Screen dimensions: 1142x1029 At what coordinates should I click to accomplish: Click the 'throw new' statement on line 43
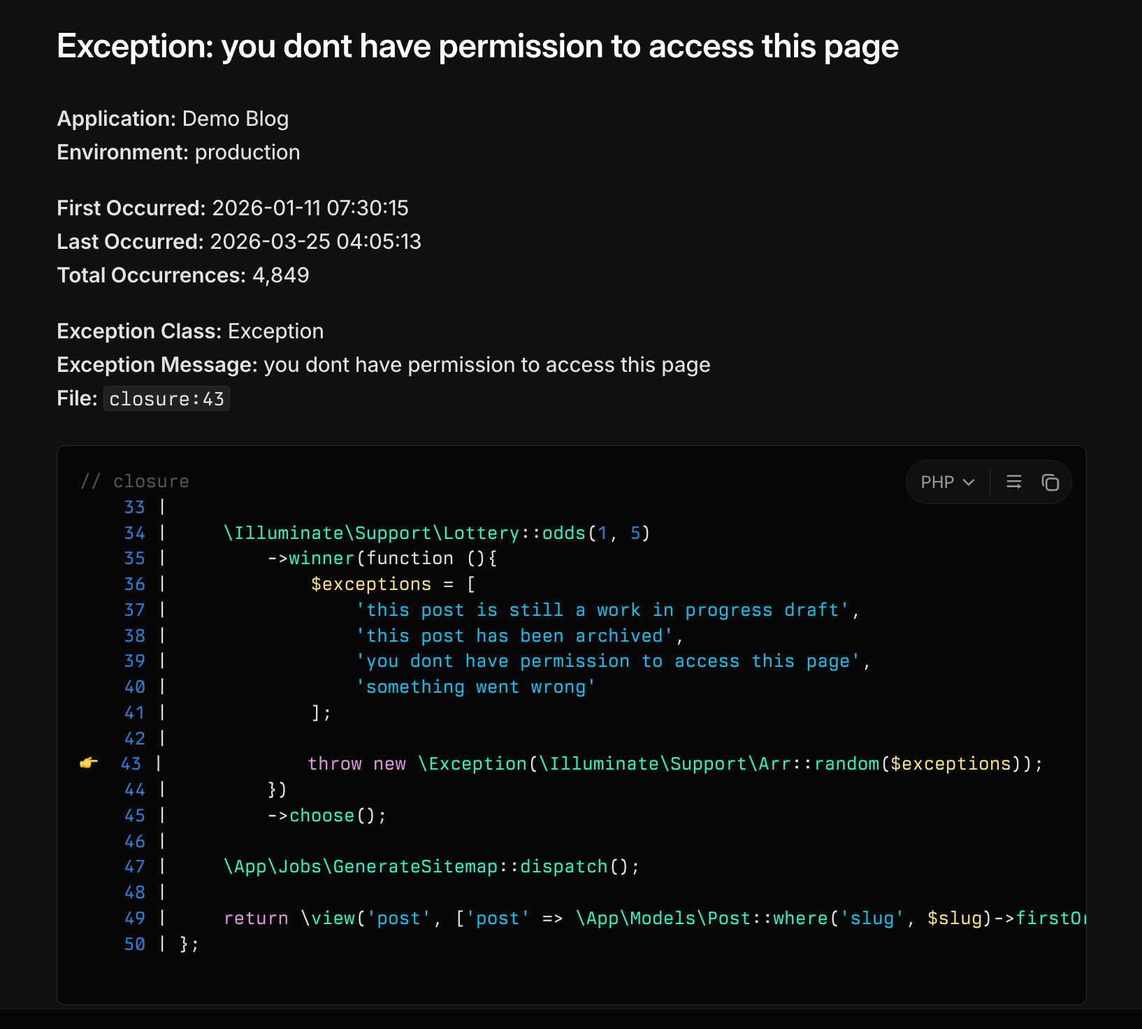[x=356, y=764]
